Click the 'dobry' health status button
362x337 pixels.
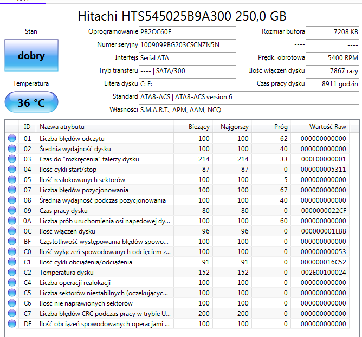pos(31,55)
